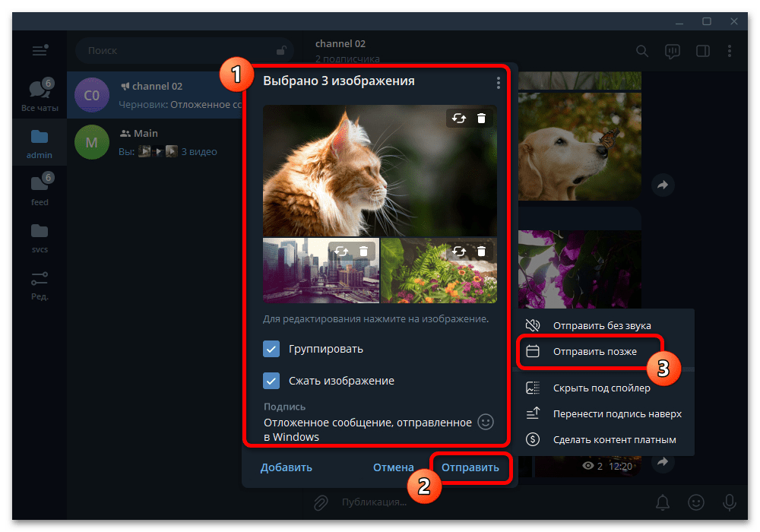Toggle the right sidebar panel icon
The image size is (760, 532).
click(702, 51)
